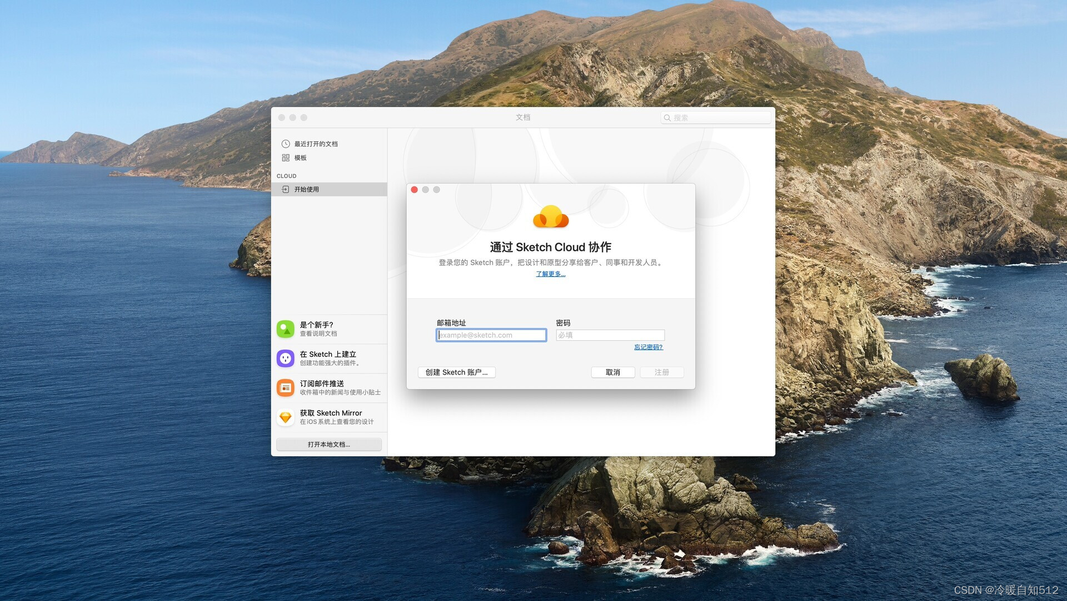Open 获取 Sketch Mirror entry

(x=329, y=417)
